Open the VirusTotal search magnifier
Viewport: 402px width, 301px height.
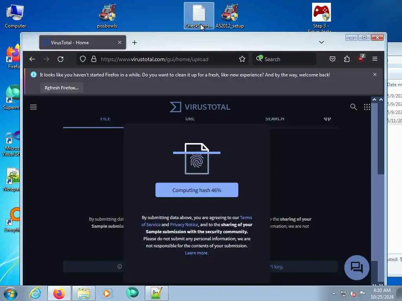point(353,107)
